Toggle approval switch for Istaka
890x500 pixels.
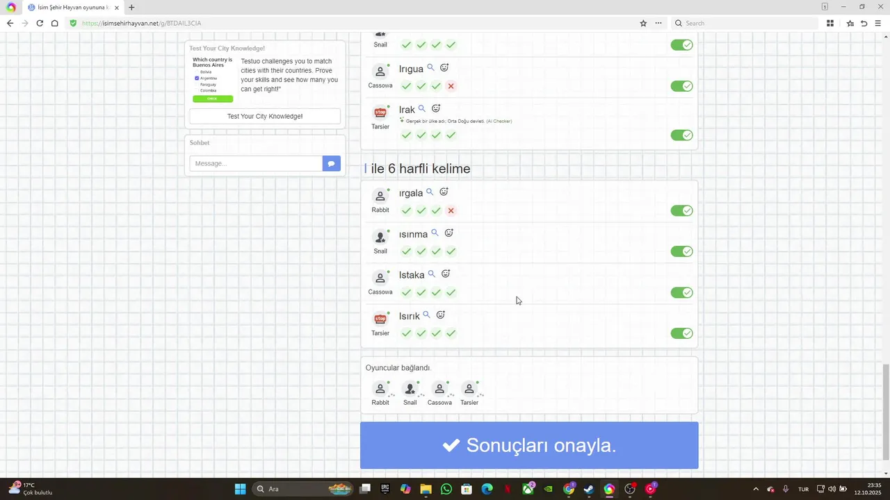(x=681, y=292)
